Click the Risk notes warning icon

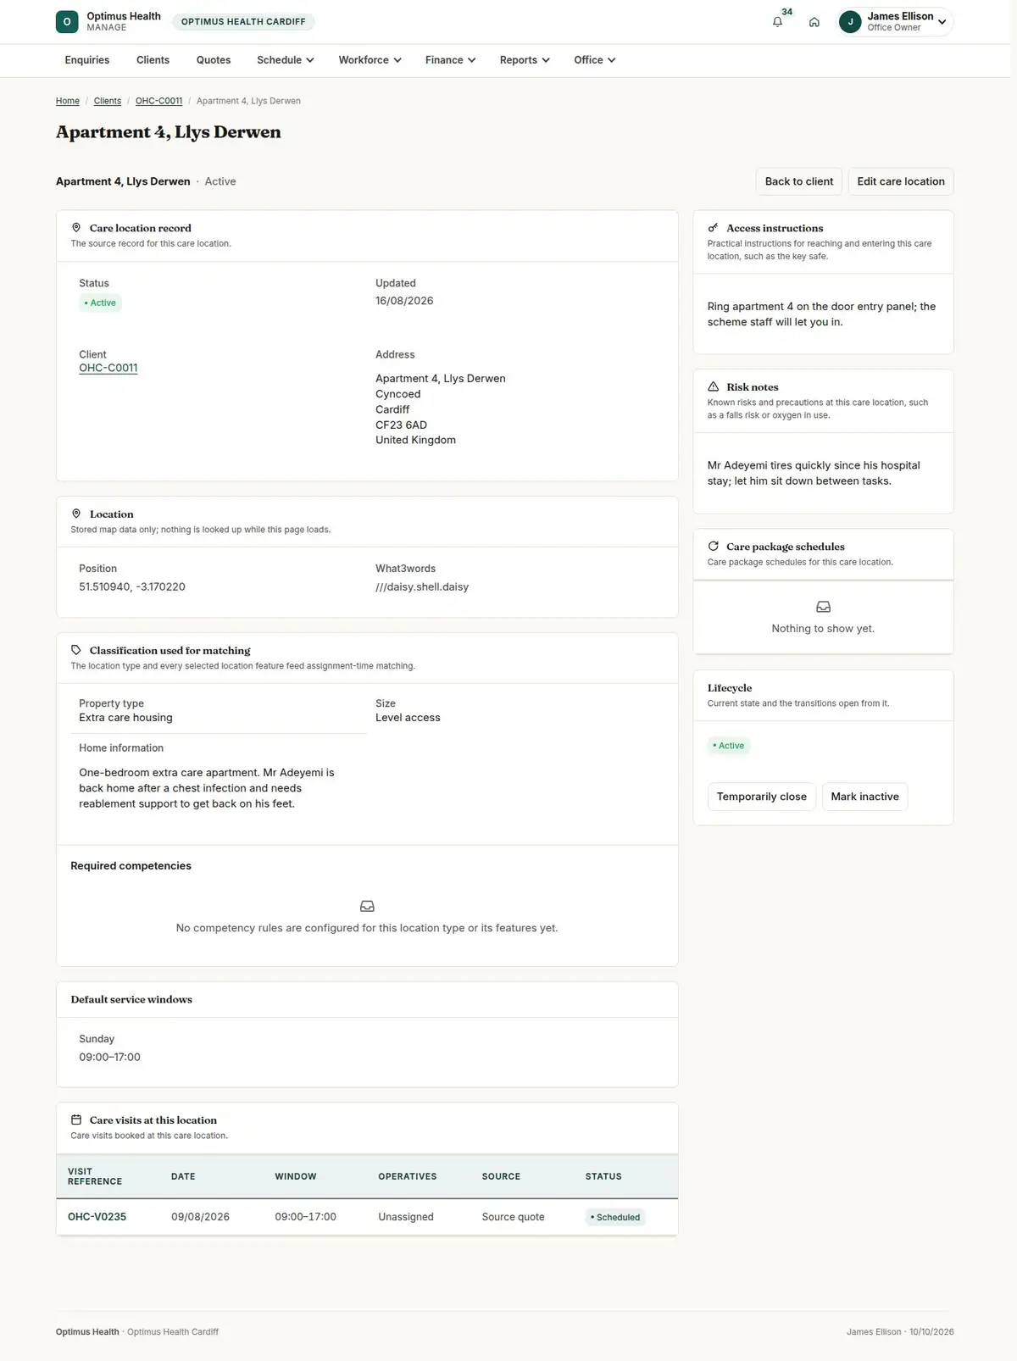point(714,386)
